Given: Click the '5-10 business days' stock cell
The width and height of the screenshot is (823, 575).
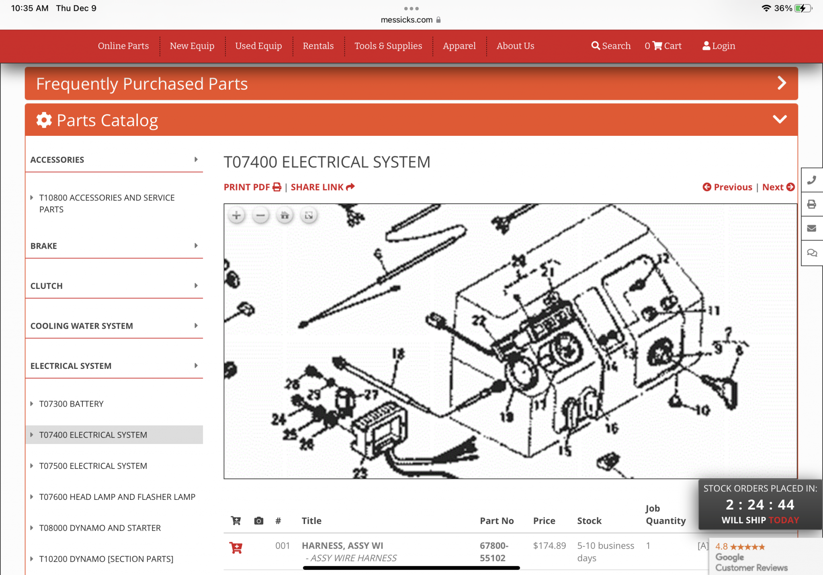Looking at the screenshot, I should pos(606,552).
